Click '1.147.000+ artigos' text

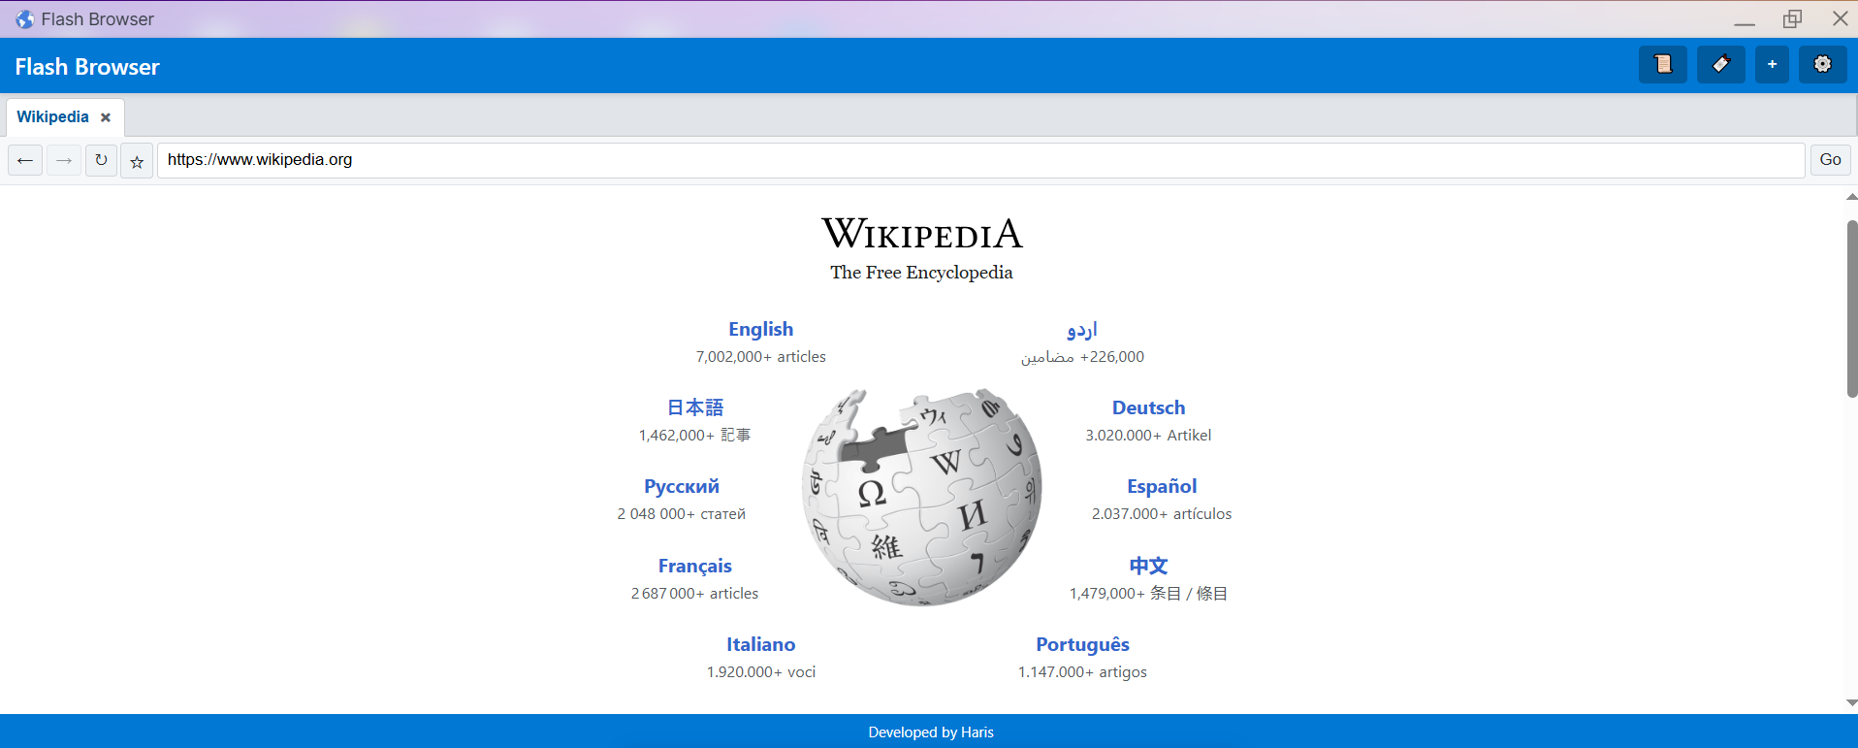[x=1082, y=672]
